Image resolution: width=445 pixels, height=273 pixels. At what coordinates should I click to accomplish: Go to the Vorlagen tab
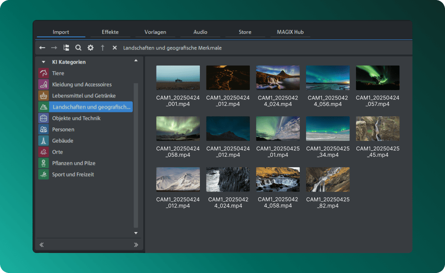155,32
